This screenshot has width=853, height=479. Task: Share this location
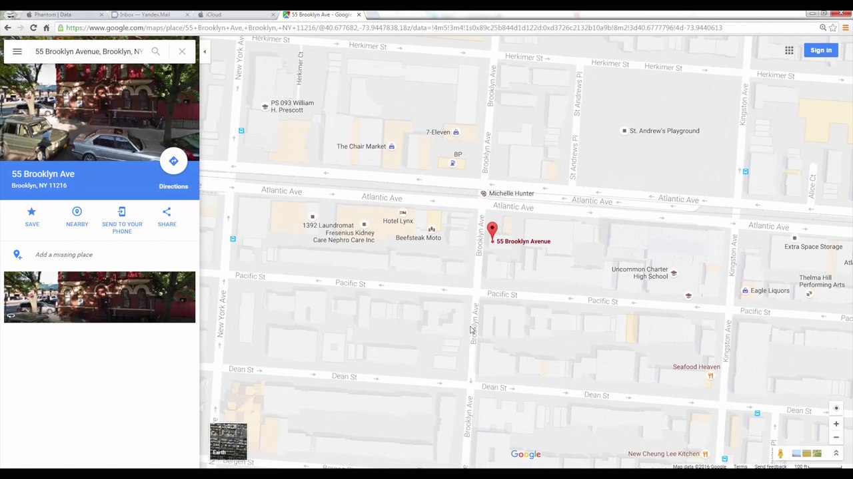pos(167,216)
